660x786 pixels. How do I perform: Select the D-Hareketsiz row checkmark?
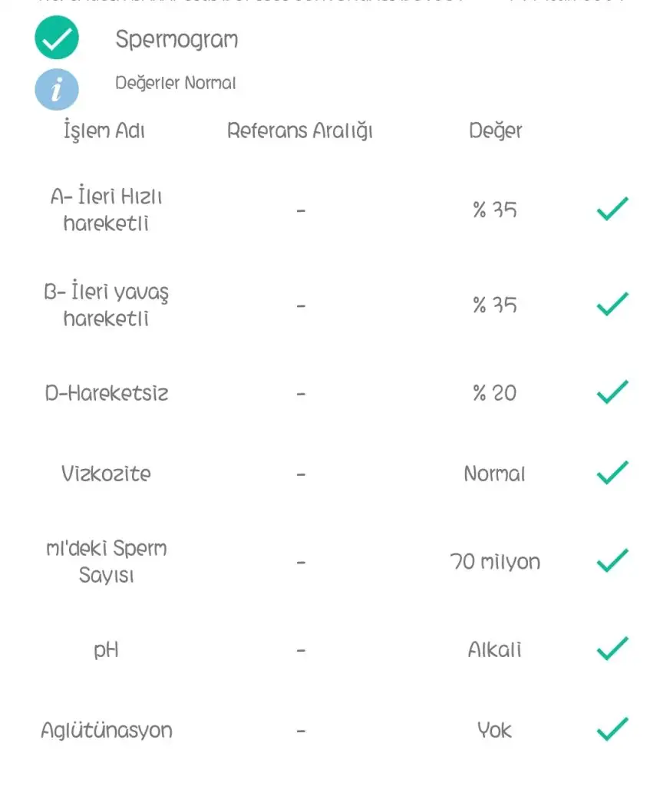(612, 392)
